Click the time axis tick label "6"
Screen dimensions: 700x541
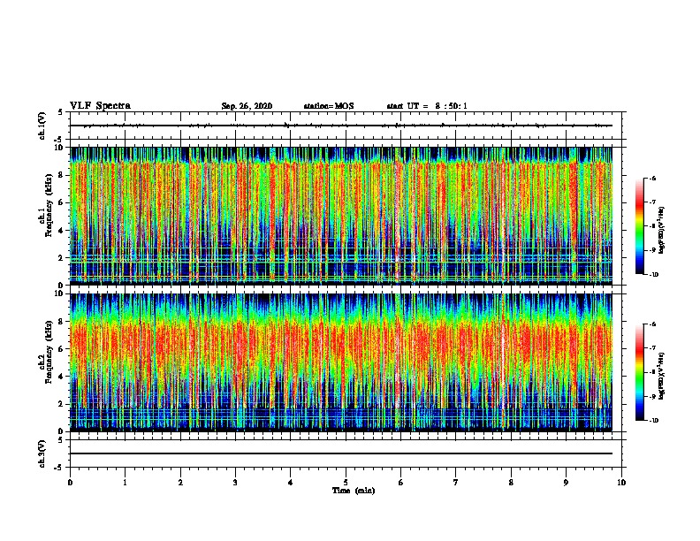400,483
